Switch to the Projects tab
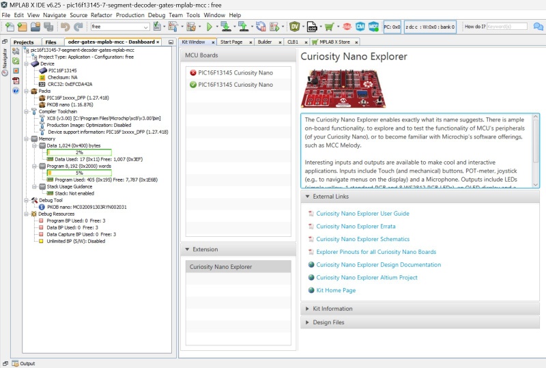The width and height of the screenshot is (546, 368). coord(23,42)
